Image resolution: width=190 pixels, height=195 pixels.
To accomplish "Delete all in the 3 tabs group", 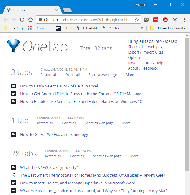I will [72, 75].
